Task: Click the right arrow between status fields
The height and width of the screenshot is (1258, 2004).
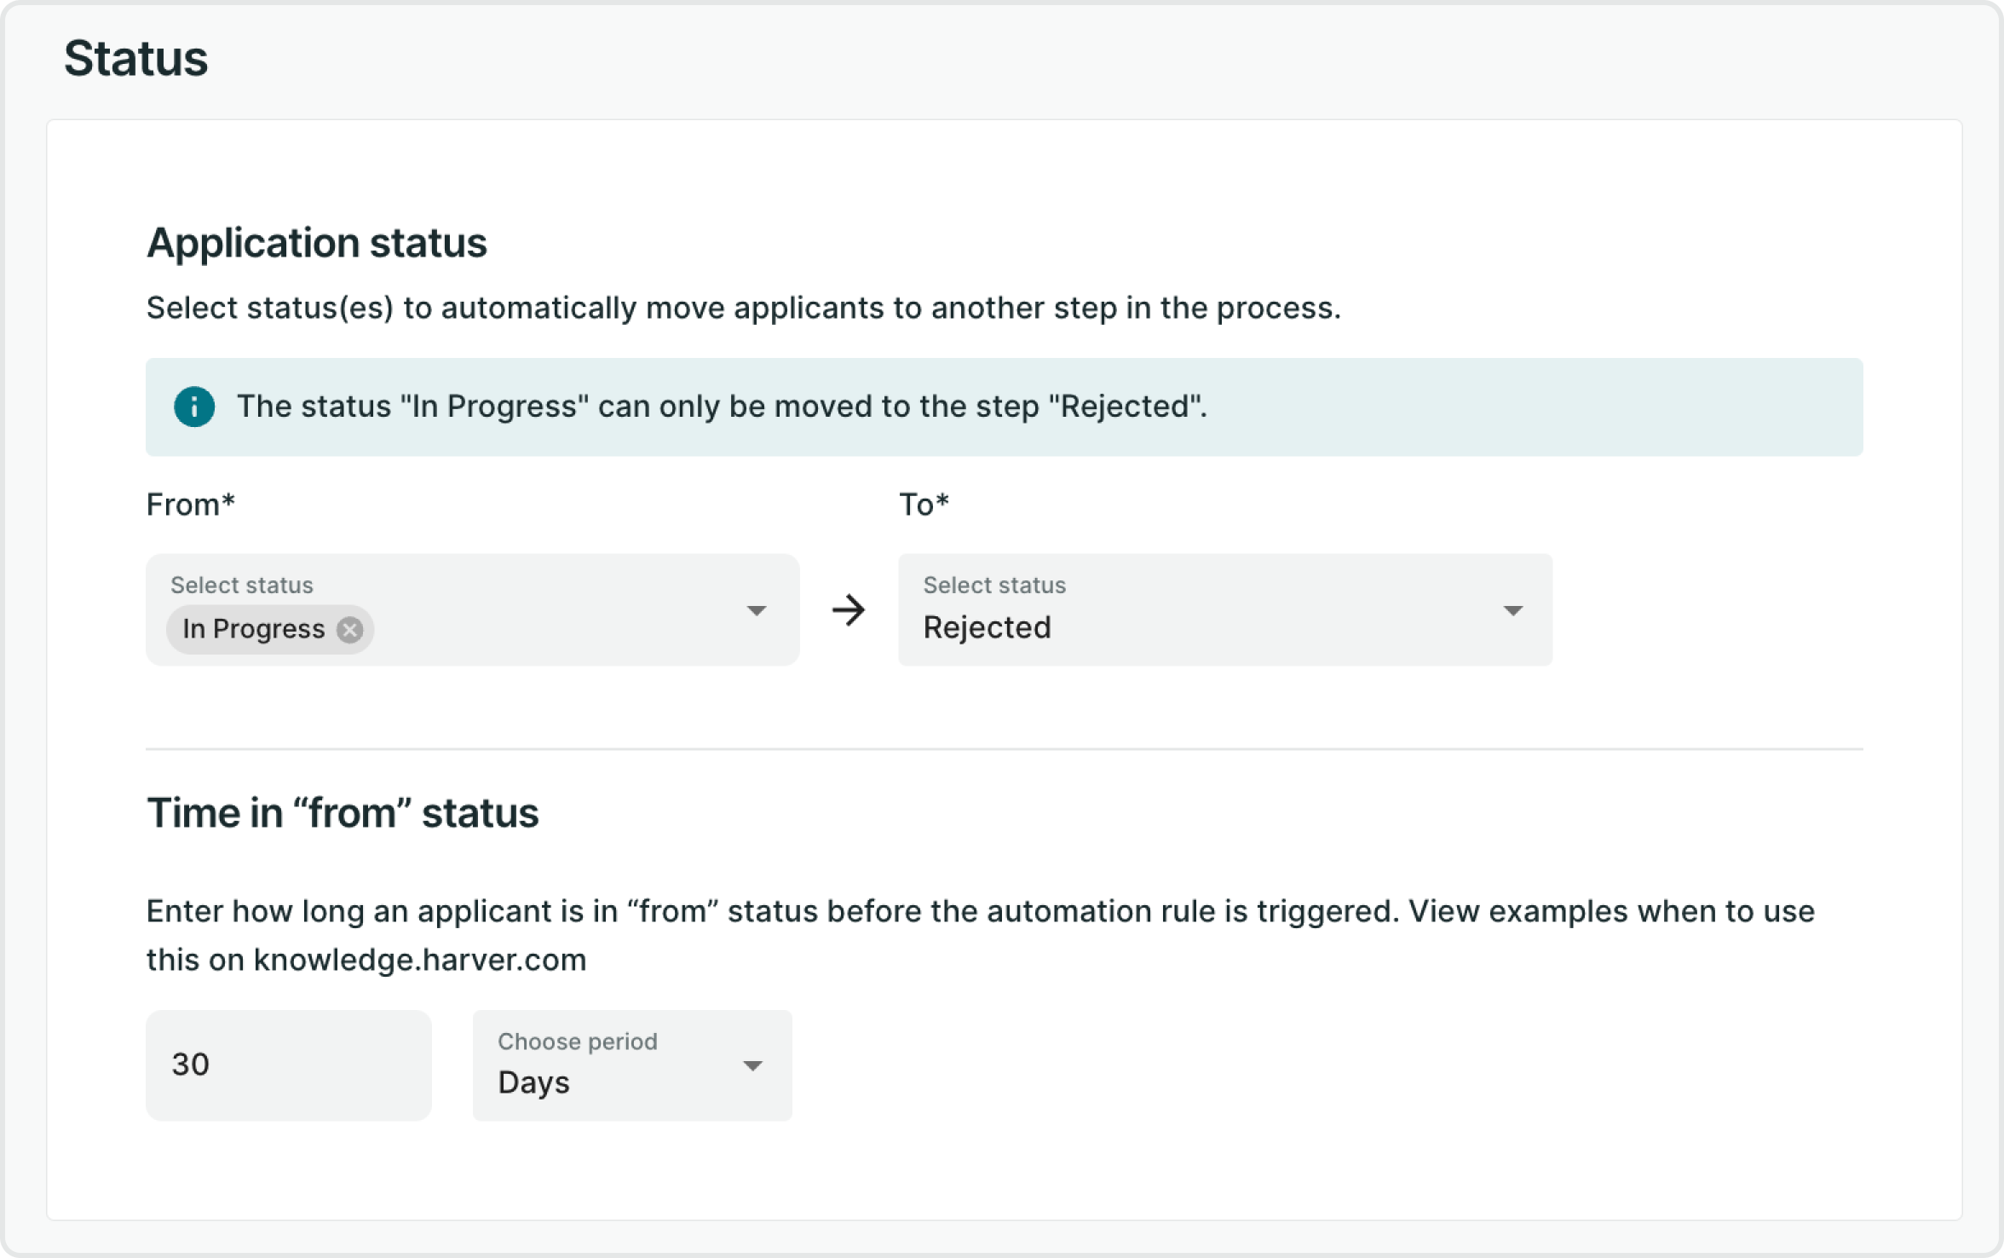Action: [848, 610]
